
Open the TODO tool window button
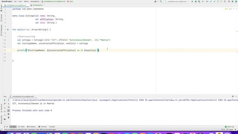[21, 127]
